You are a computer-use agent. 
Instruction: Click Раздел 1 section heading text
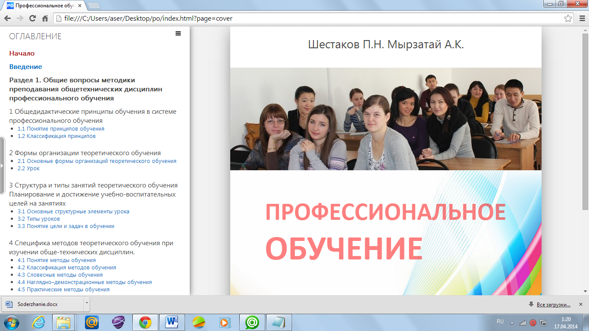pos(85,89)
